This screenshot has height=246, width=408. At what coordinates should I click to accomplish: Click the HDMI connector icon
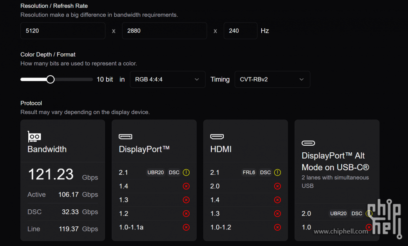tap(217, 137)
